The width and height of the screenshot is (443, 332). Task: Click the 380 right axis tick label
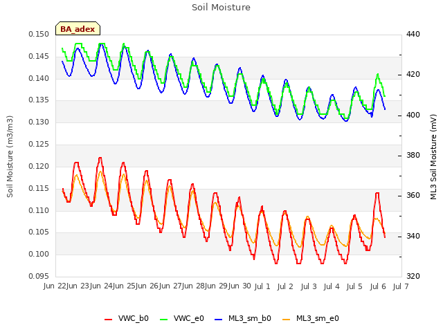(x=413, y=155)
